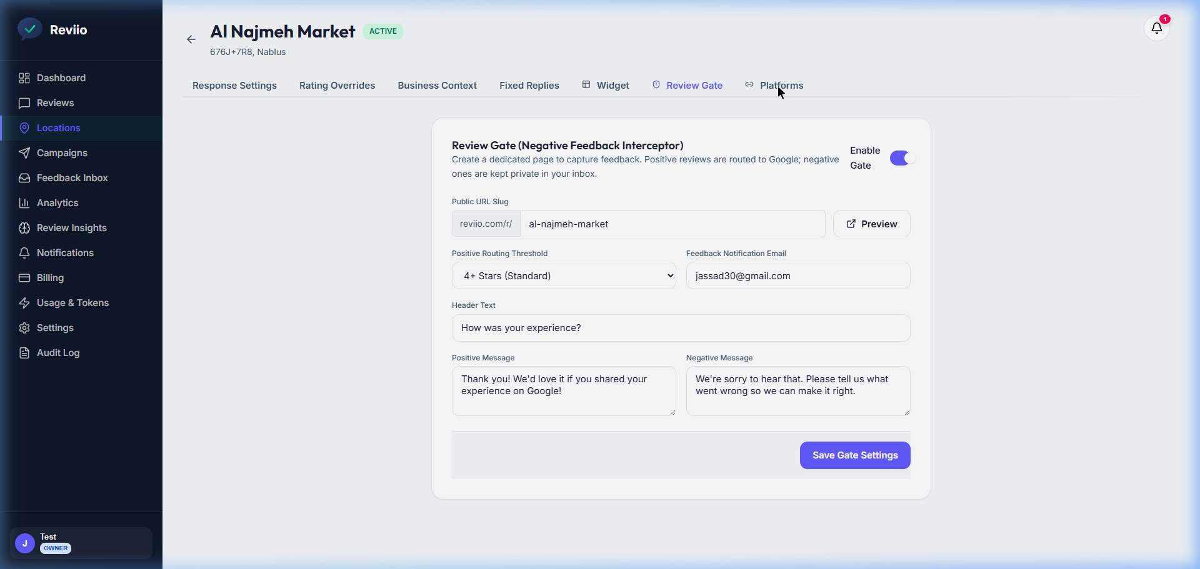Screen dimensions: 1200x569
Task: Click the Positive Message textarea
Action: point(564,391)
